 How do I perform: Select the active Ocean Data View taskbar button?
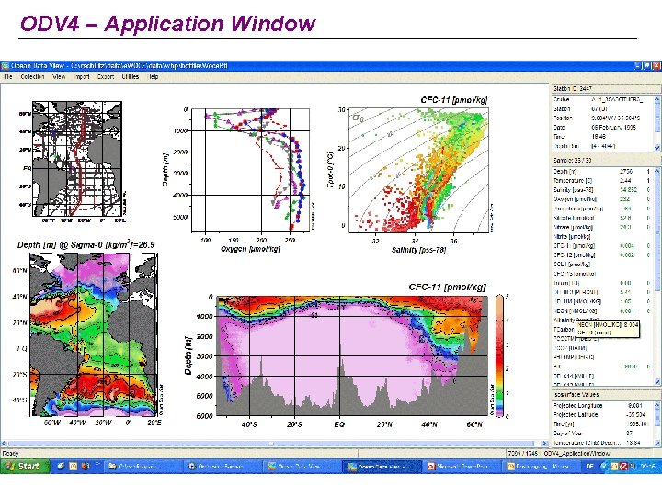coord(382,466)
